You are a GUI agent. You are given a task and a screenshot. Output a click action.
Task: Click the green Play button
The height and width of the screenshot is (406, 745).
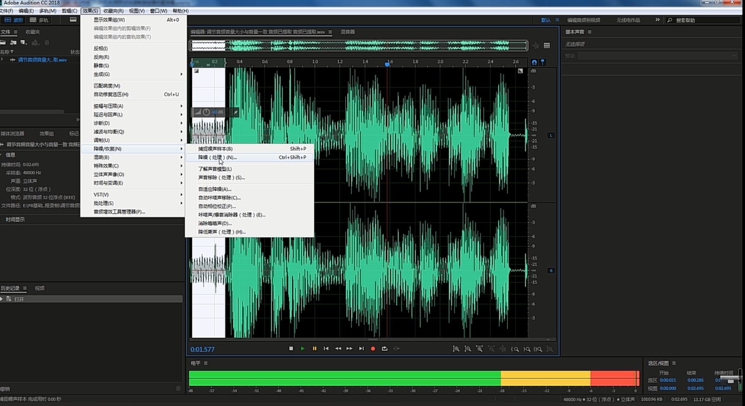tap(303, 349)
